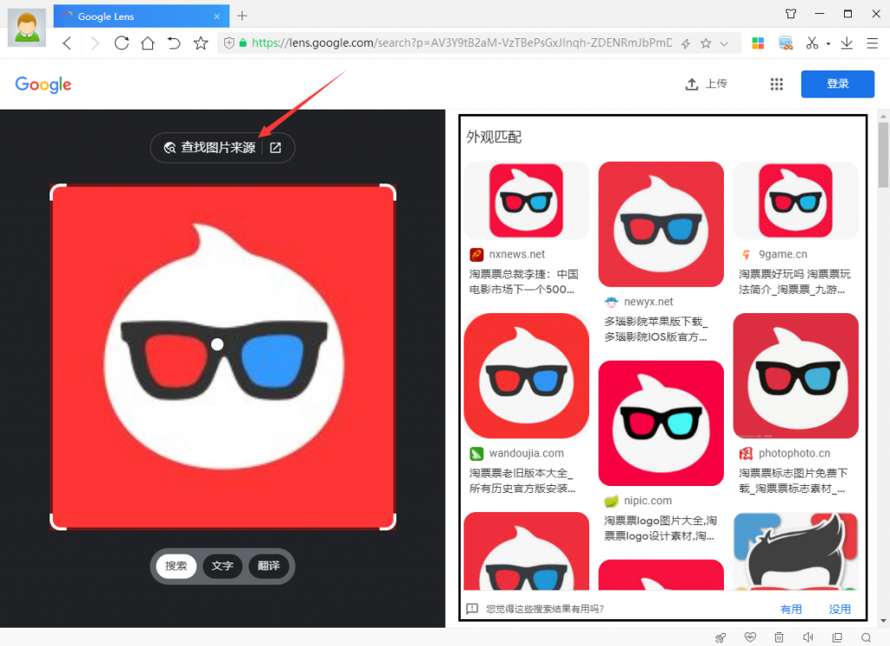Screen dimensions: 890x646
Task: Click the screenshot translate extension icon
Action: pos(786,43)
